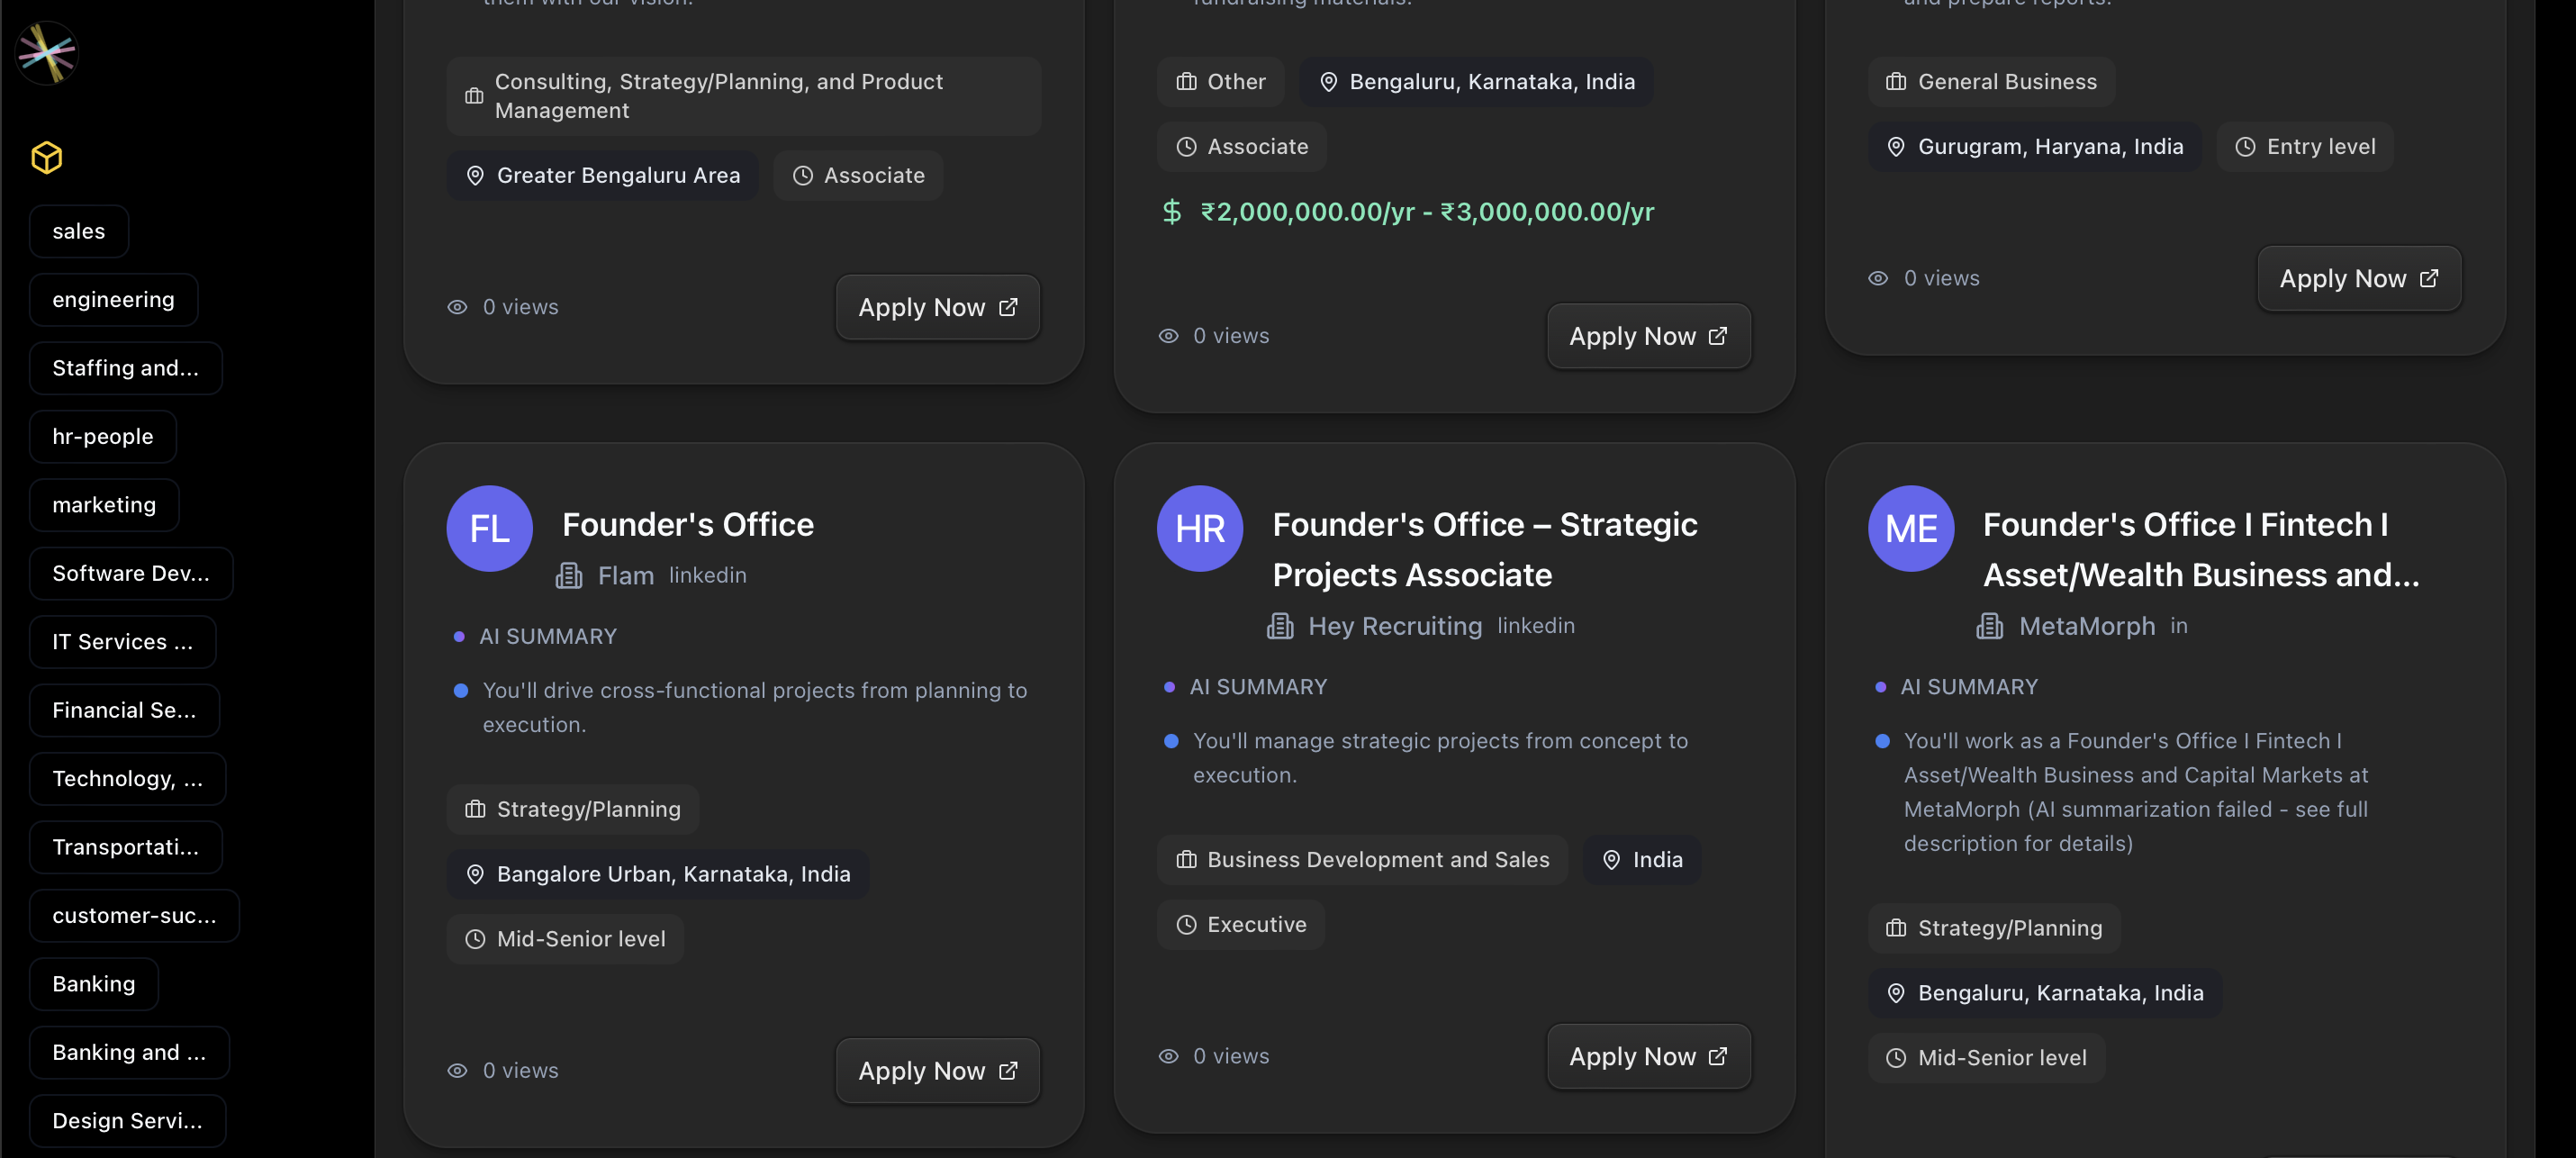This screenshot has height=1158, width=2576.
Task: Select the engineering category filter
Action: tap(113, 300)
